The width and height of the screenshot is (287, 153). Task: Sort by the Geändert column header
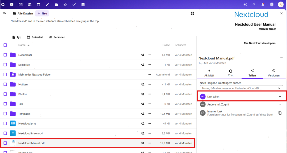pyautogui.click(x=180, y=45)
